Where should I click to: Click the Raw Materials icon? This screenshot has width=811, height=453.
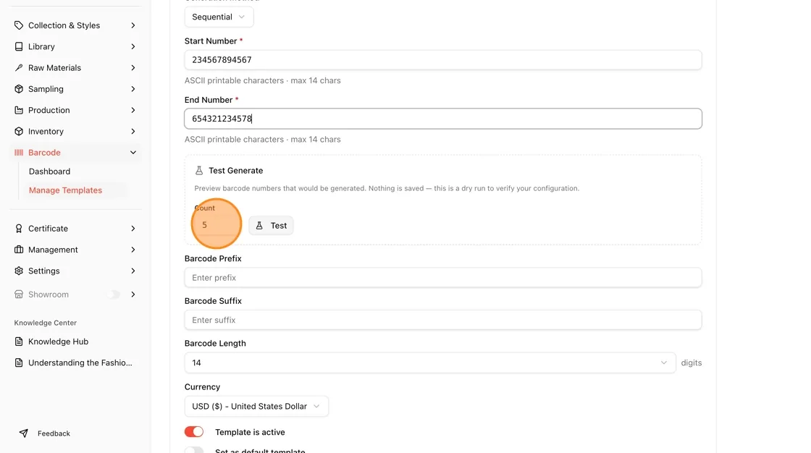point(19,68)
